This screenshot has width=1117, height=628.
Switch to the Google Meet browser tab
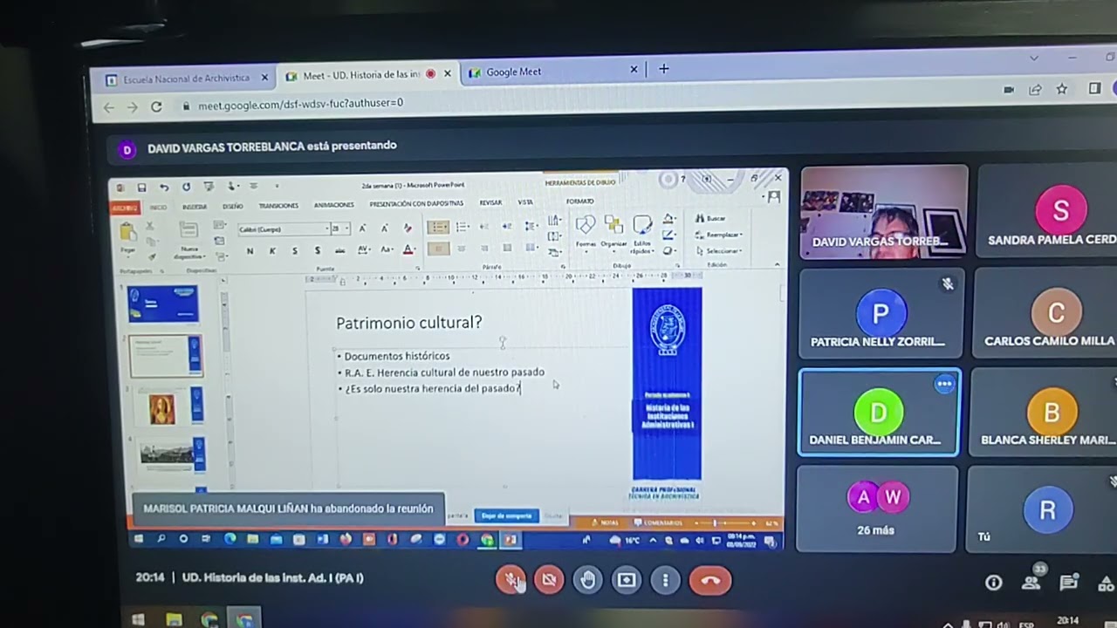(x=552, y=72)
